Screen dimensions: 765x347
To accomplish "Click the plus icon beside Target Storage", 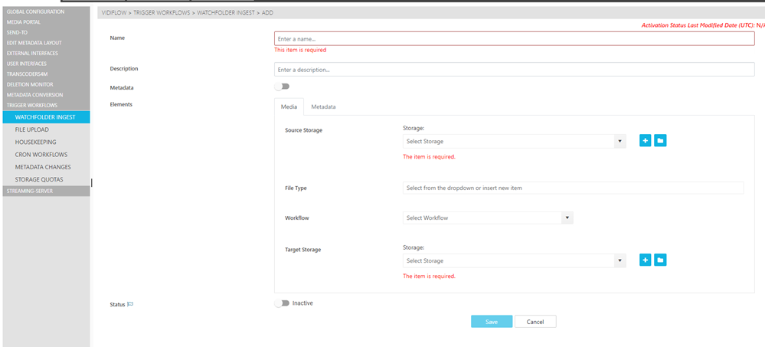I will click(645, 260).
